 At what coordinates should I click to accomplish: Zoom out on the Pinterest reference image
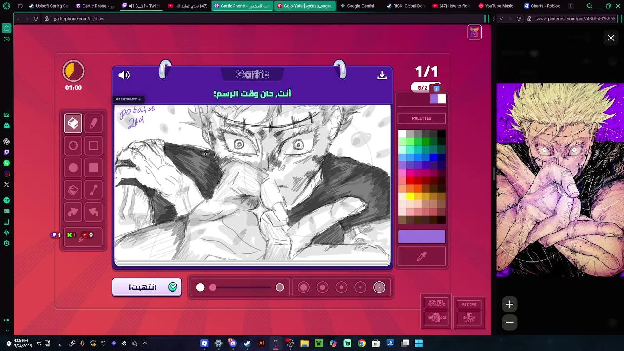click(509, 322)
